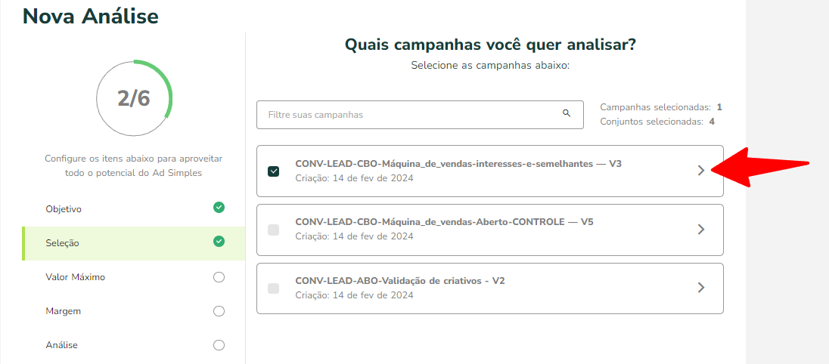Click the 2/6 progress circle

tap(135, 99)
